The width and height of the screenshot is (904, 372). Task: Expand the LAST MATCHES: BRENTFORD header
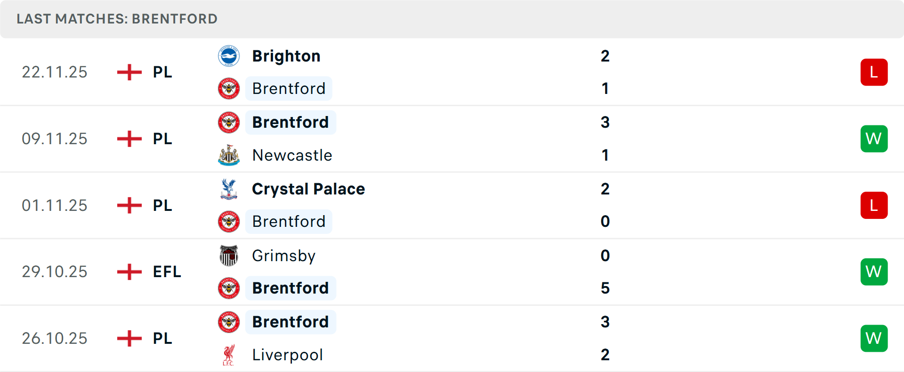click(116, 19)
